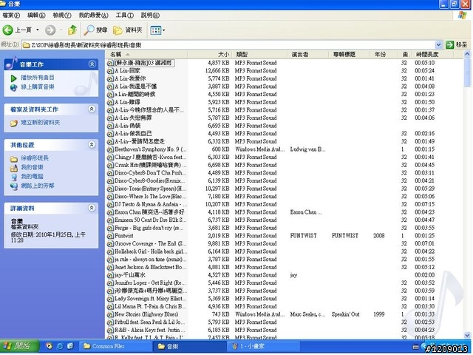
Task: Collapse the 檔案及資料夾工作 panel
Action: tap(92, 109)
